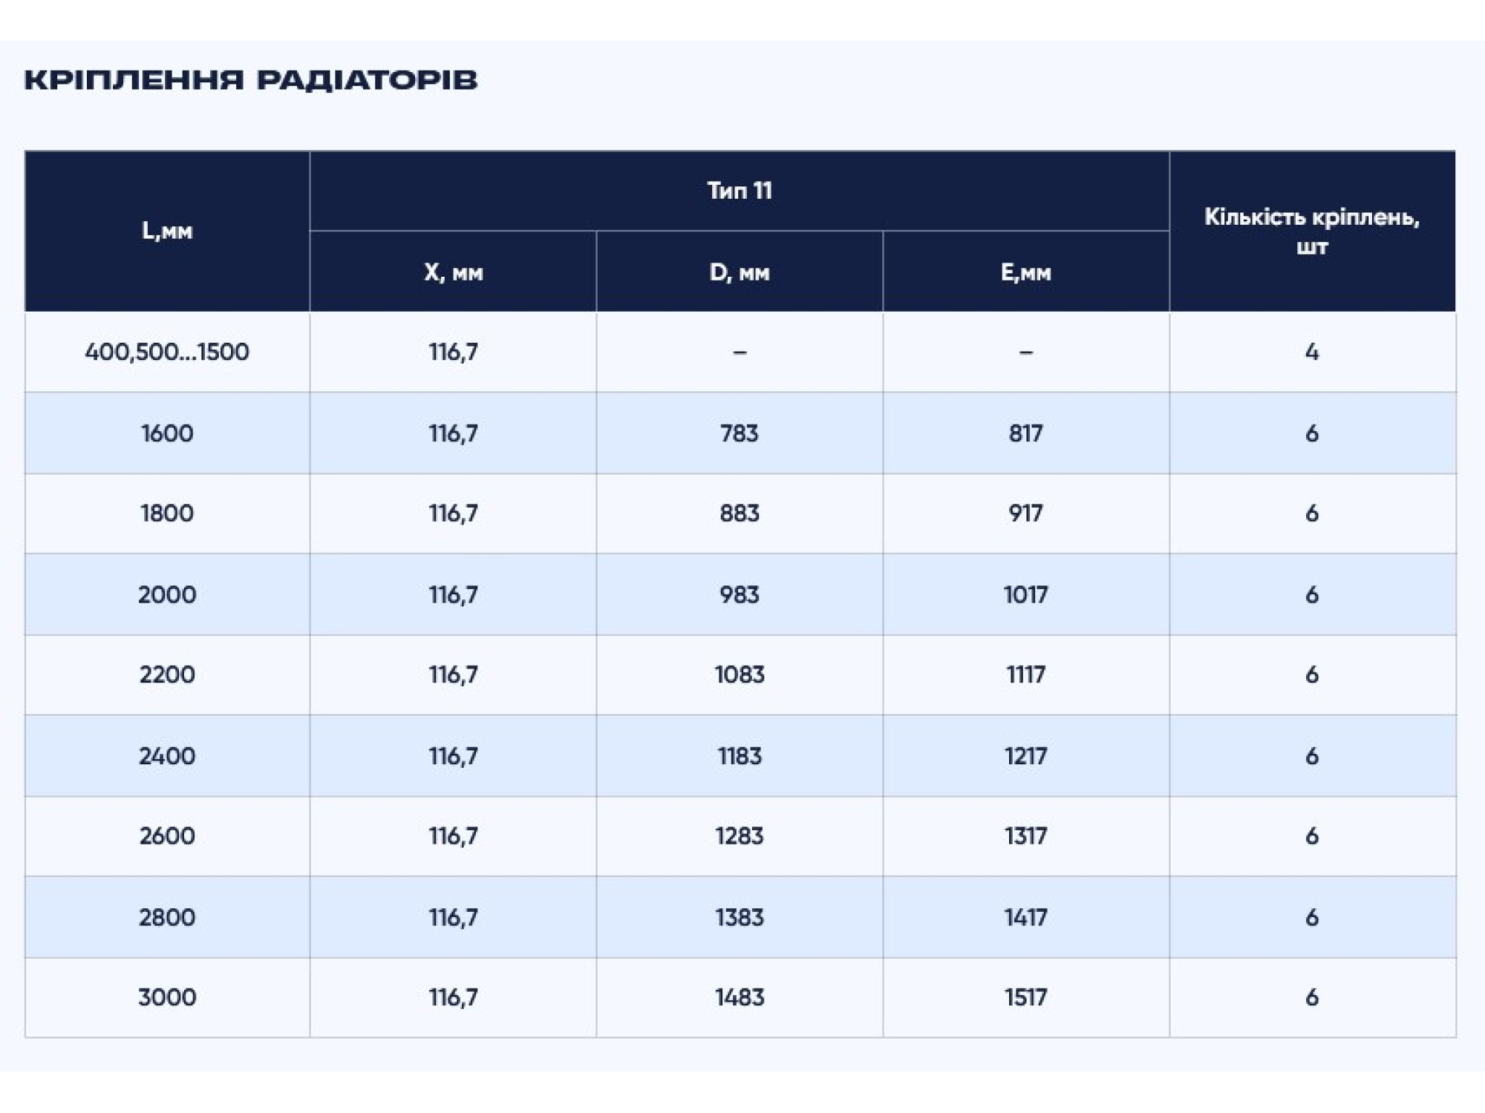Select the mounting count value 4

click(x=1312, y=352)
